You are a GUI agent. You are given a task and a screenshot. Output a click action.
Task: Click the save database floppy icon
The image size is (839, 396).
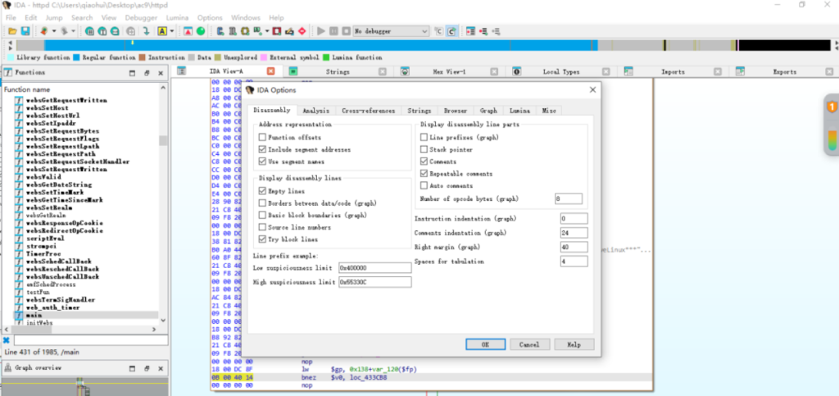click(25, 31)
